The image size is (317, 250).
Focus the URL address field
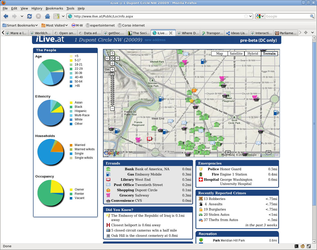click(158, 16)
